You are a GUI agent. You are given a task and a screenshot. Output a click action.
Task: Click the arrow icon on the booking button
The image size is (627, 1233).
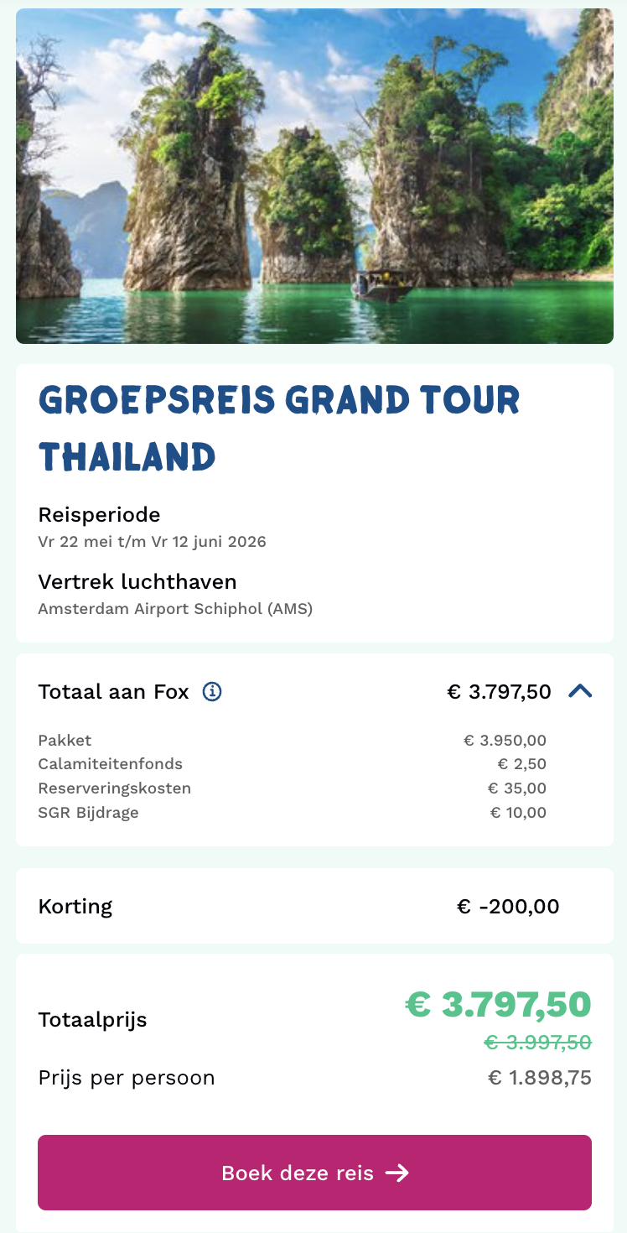(397, 1173)
